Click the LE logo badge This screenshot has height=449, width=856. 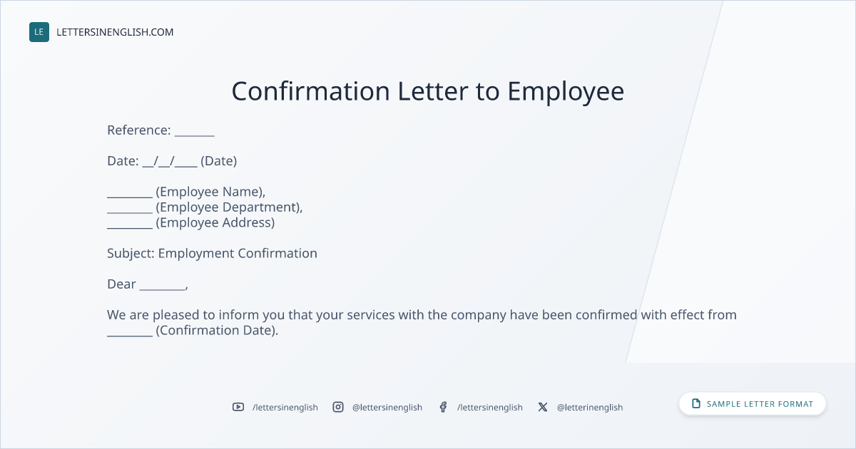tap(39, 32)
